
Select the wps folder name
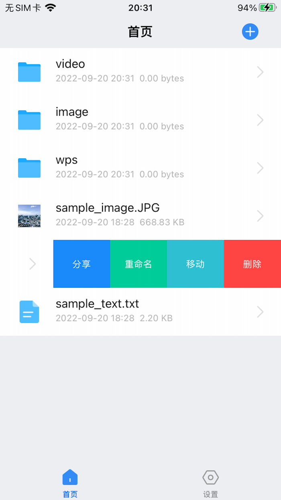tap(67, 160)
